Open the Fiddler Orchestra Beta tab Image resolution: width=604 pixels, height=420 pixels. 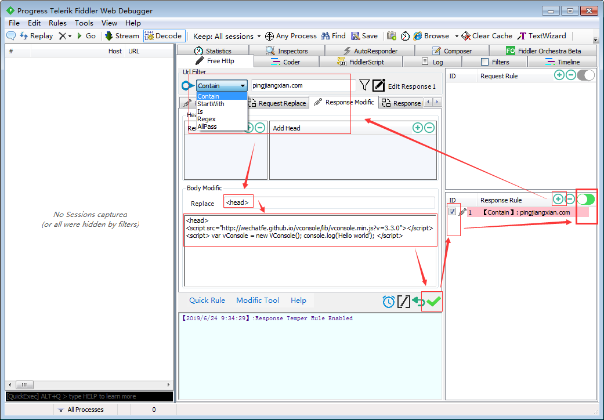pos(543,51)
